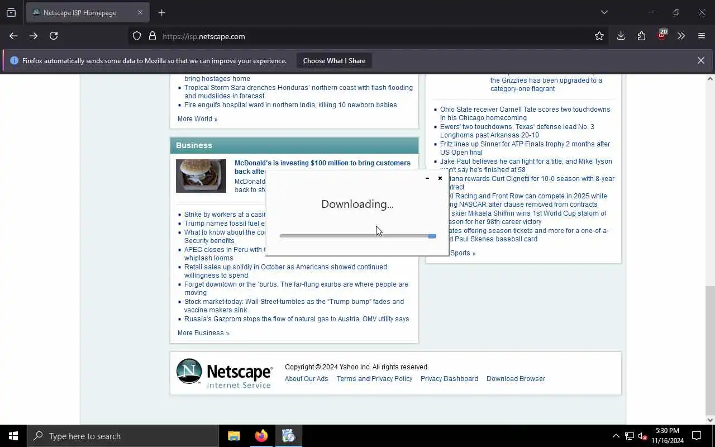This screenshot has height=447, width=715.
Task: Open About Our Ads link
Action: tap(307, 379)
